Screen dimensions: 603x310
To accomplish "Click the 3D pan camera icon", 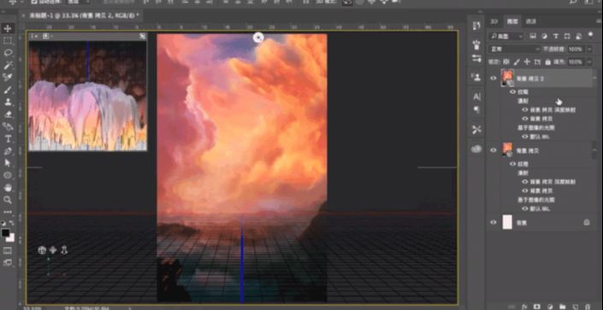I will 53,250.
